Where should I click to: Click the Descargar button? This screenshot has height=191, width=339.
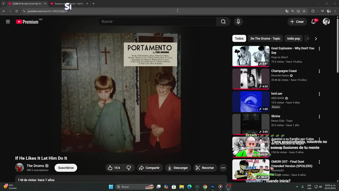tap(178, 168)
